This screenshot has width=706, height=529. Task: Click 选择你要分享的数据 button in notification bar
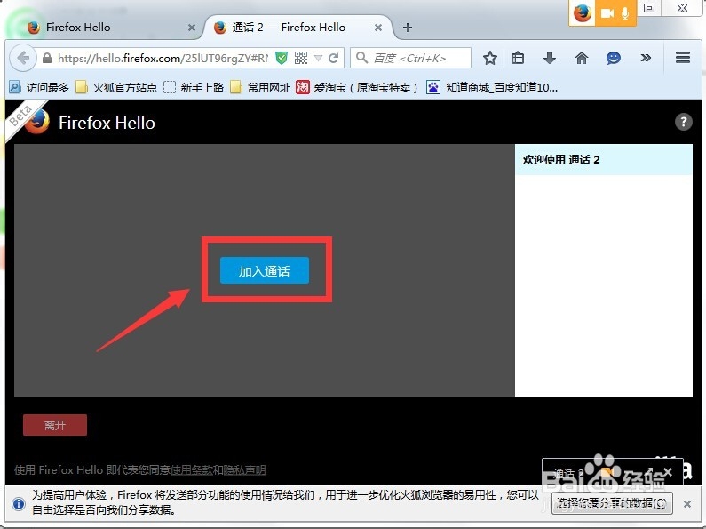[x=612, y=503]
